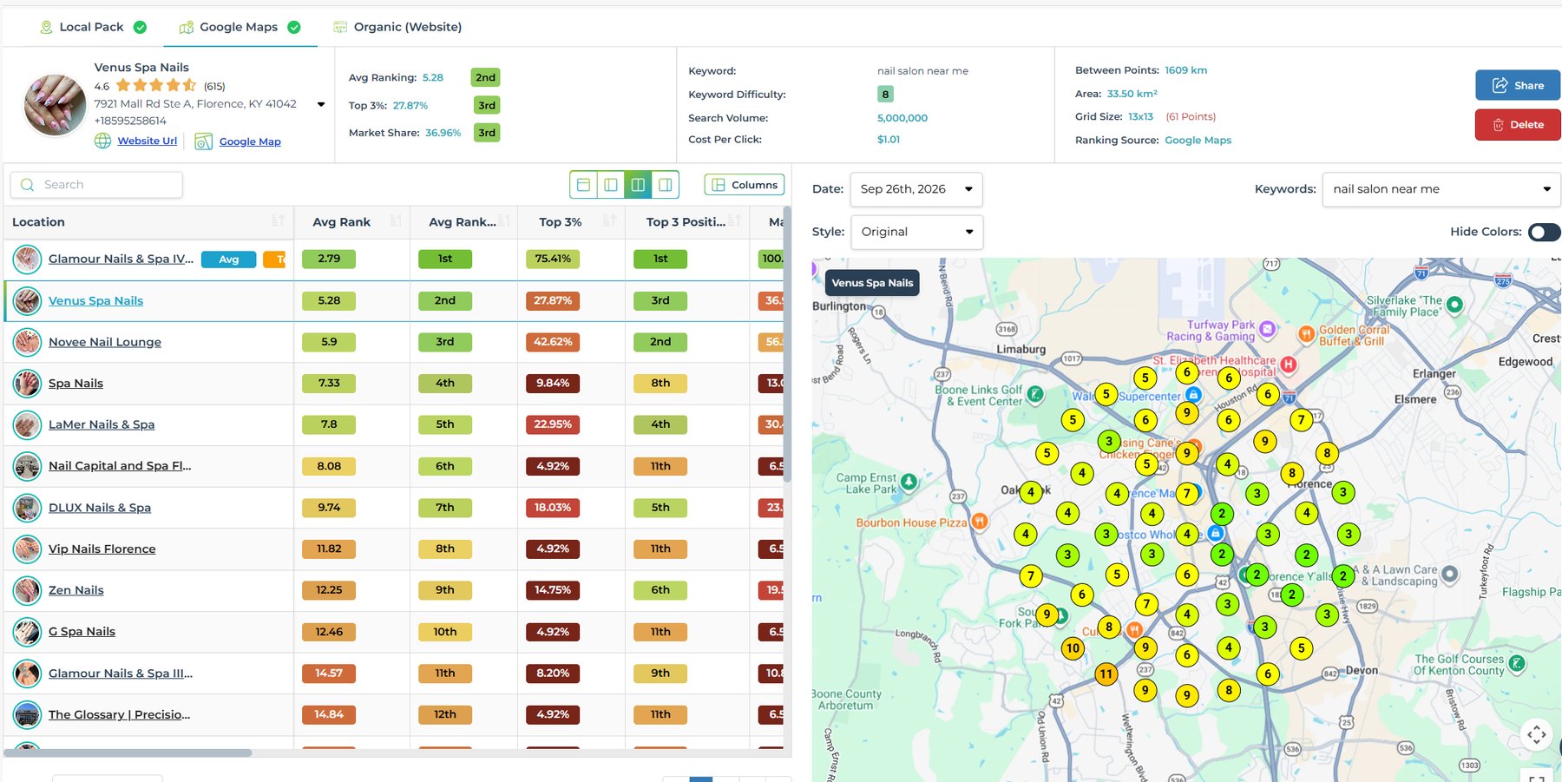Open the Date dropdown Sep 26th, 2026

point(916,189)
